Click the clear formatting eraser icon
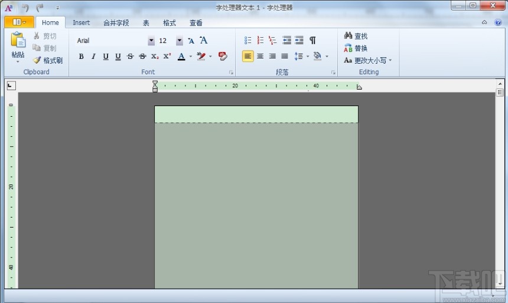 [x=223, y=56]
